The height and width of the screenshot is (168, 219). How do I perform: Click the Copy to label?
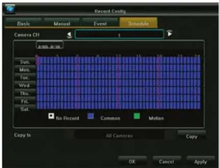[22, 135]
